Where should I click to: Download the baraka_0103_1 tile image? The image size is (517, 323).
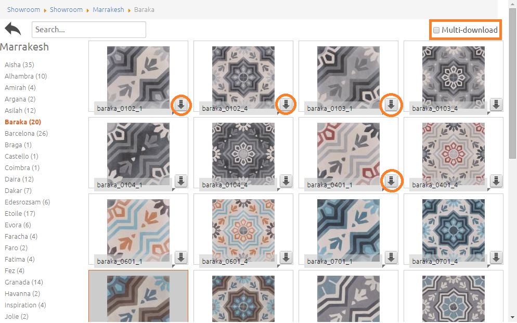point(391,105)
